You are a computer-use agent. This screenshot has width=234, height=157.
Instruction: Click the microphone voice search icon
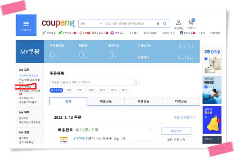pos(158,24)
